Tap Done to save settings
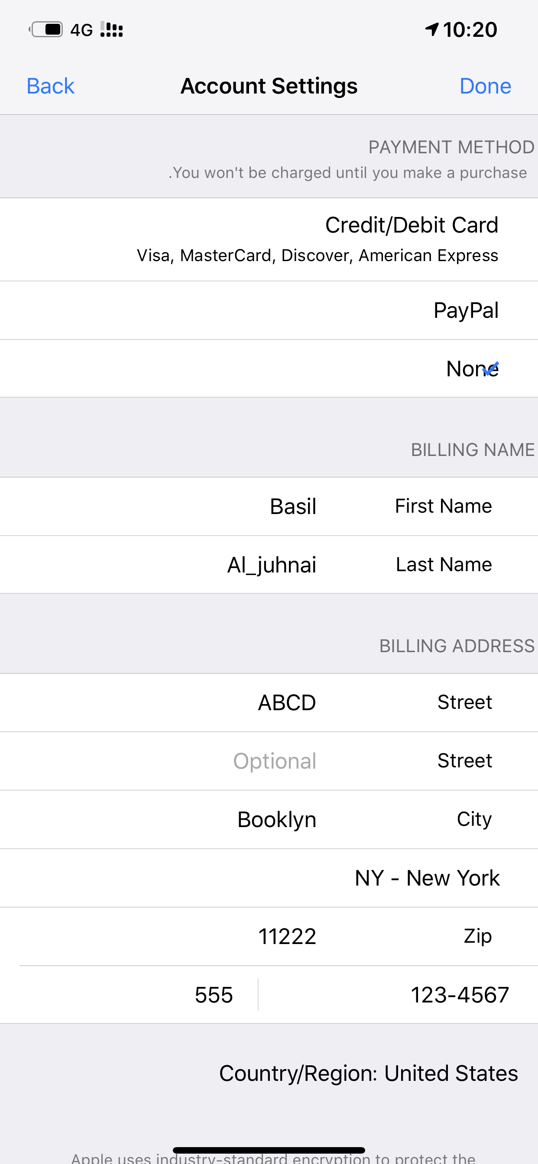The height and width of the screenshot is (1164, 538). pyautogui.click(x=485, y=86)
